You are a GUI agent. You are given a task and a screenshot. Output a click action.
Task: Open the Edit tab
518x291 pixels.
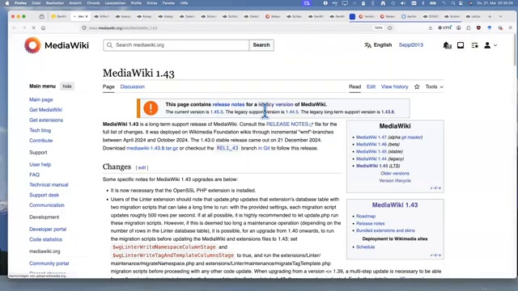coord(371,86)
